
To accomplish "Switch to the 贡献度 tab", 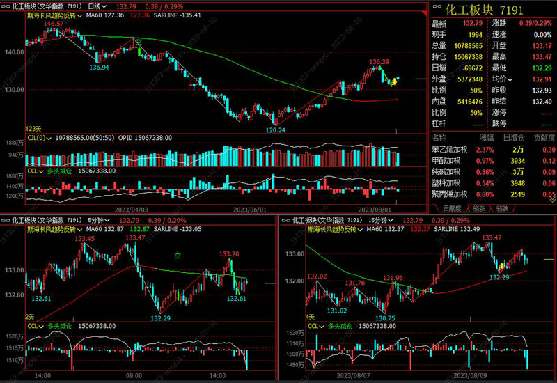I will [452, 208].
